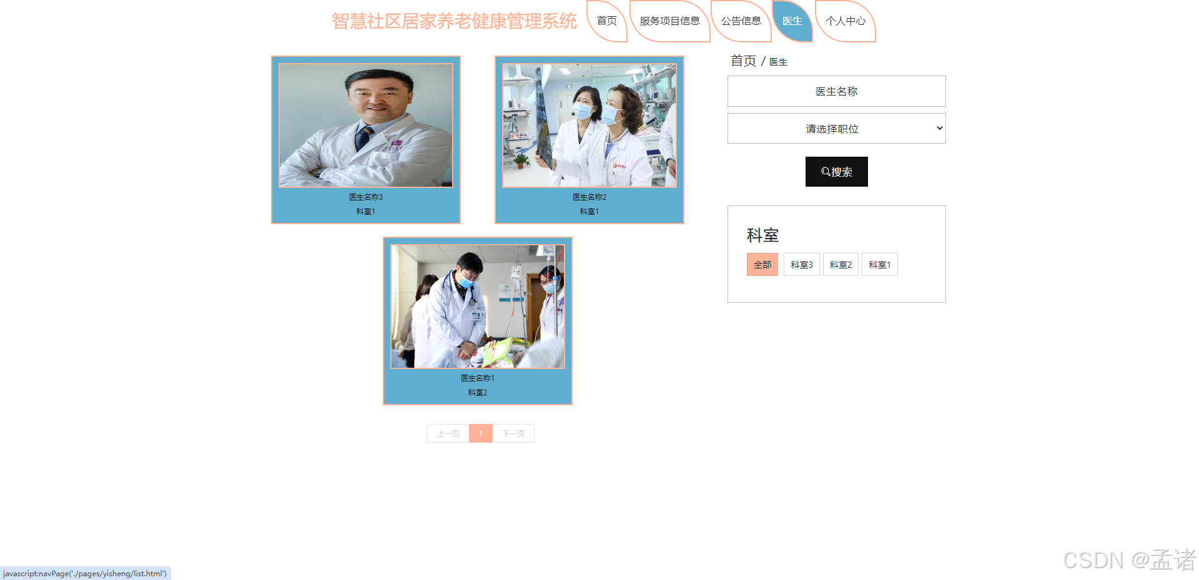Switch to the 服务项目信息 tab
1199x580 pixels.
(669, 21)
